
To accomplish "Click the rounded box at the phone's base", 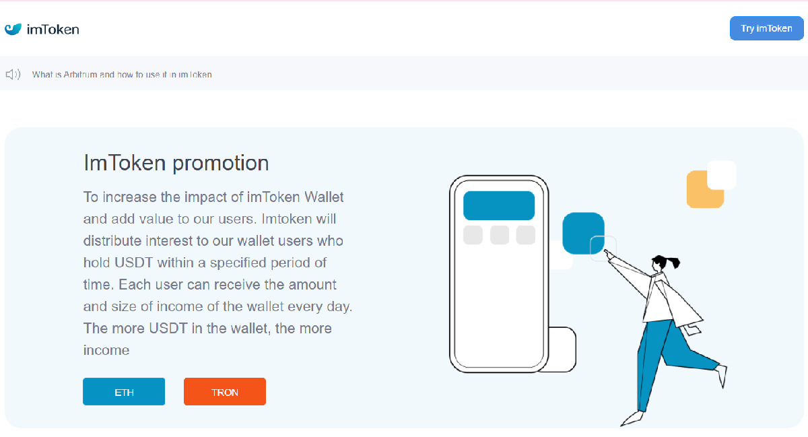I will click(x=563, y=348).
